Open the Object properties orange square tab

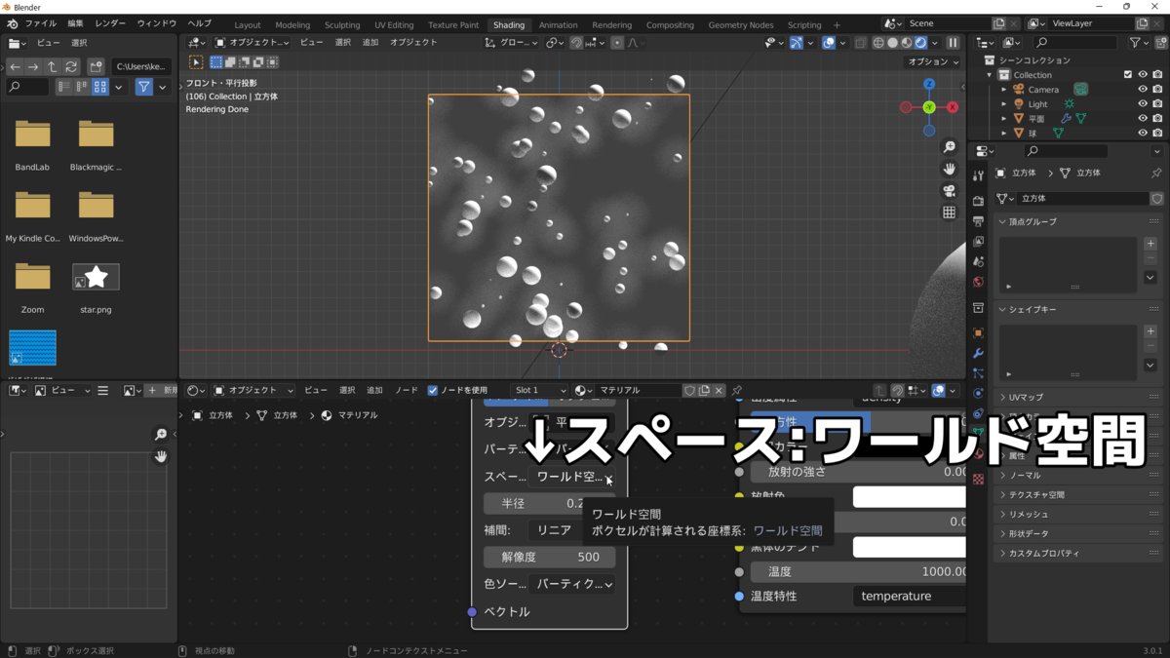point(978,332)
